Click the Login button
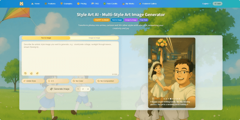The height and width of the screenshot is (120, 240). (217, 4)
